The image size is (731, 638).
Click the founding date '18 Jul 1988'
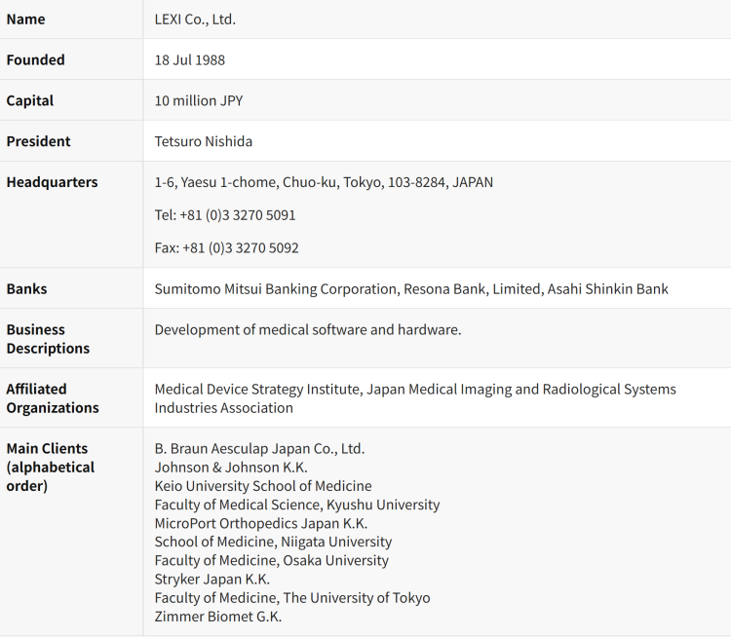pos(190,59)
